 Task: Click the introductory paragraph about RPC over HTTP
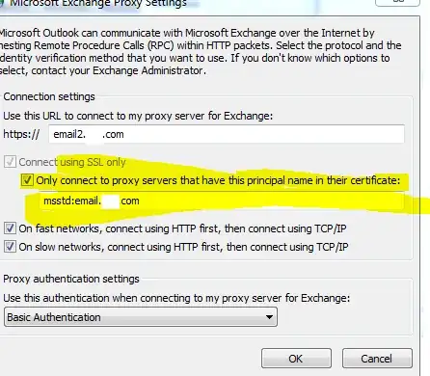tap(200, 52)
